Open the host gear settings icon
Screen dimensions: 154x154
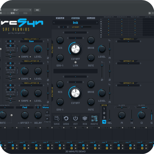click(149, 13)
